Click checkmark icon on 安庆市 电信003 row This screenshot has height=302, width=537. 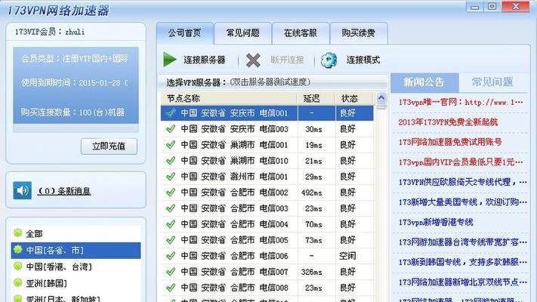[x=171, y=129]
